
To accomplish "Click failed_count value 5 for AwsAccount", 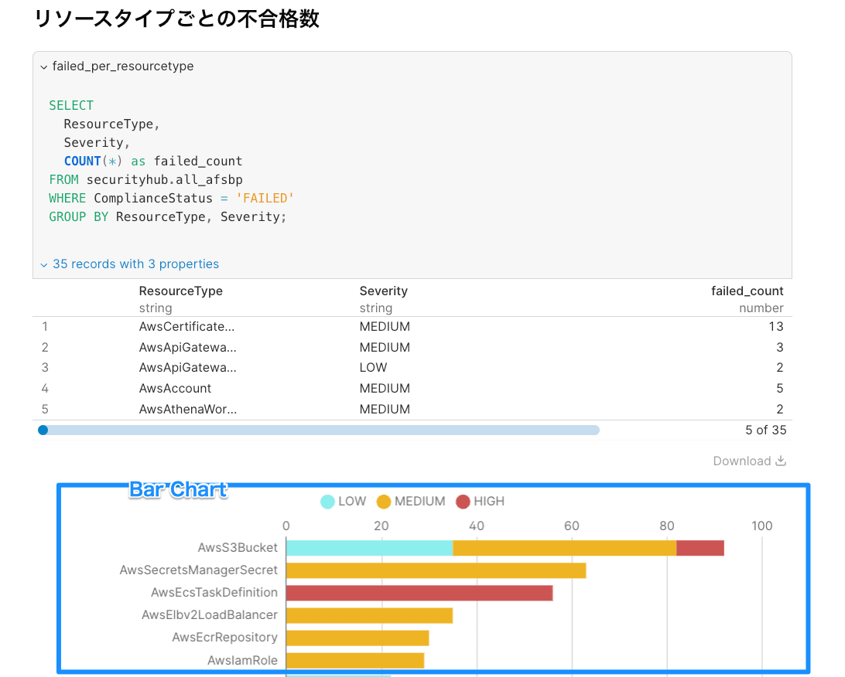I will coord(780,389).
